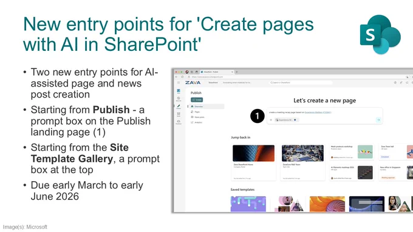
Task: Open the Home icon in left rail
Action: [x=179, y=91]
